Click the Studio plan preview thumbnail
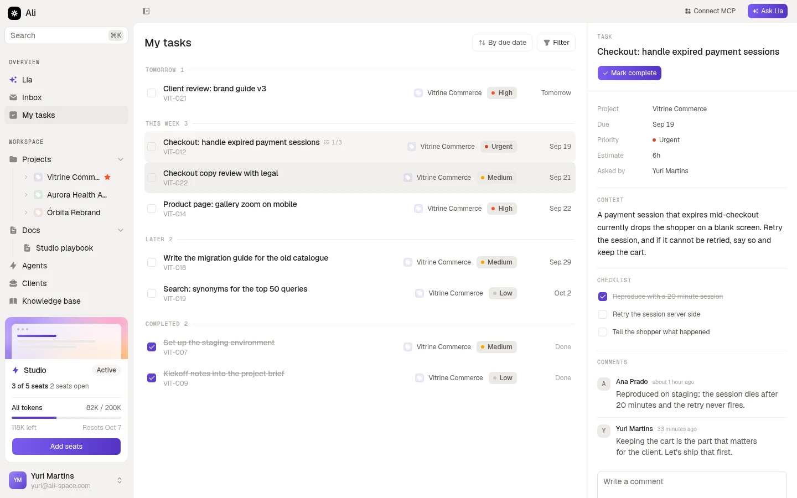Viewport: 797px width, 498px height. pos(66,338)
